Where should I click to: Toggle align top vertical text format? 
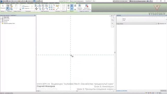[x=68, y=8]
